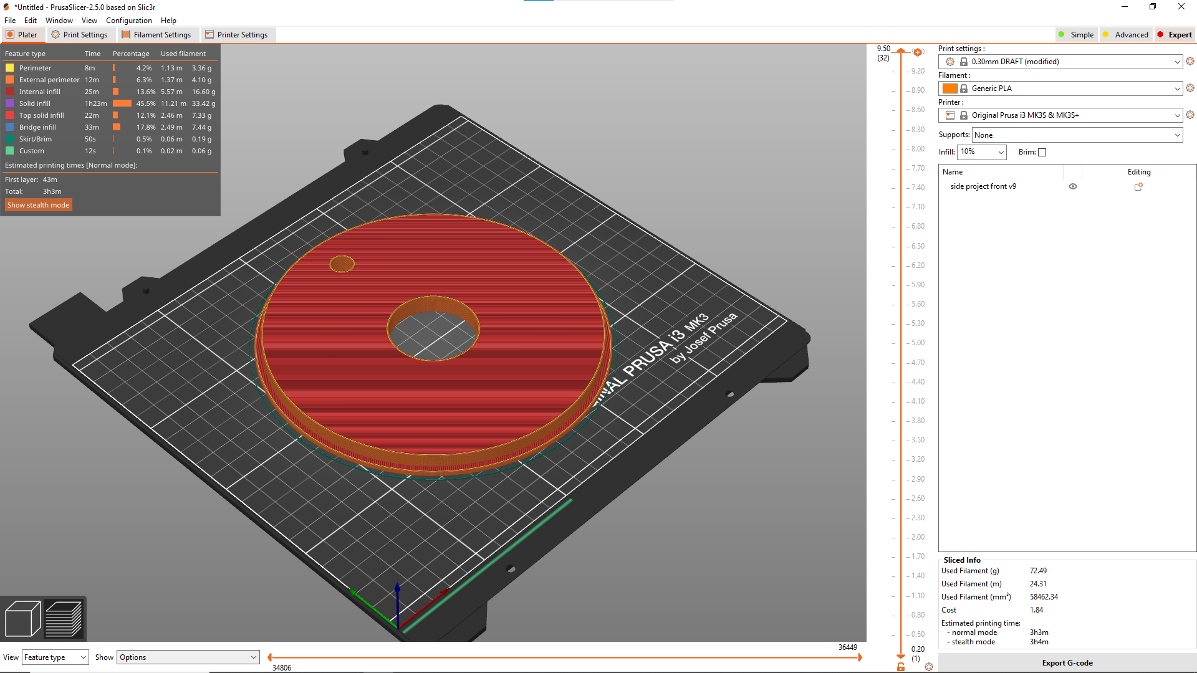The height and width of the screenshot is (673, 1197).
Task: Select the Infill percentage dropdown
Action: pos(981,151)
